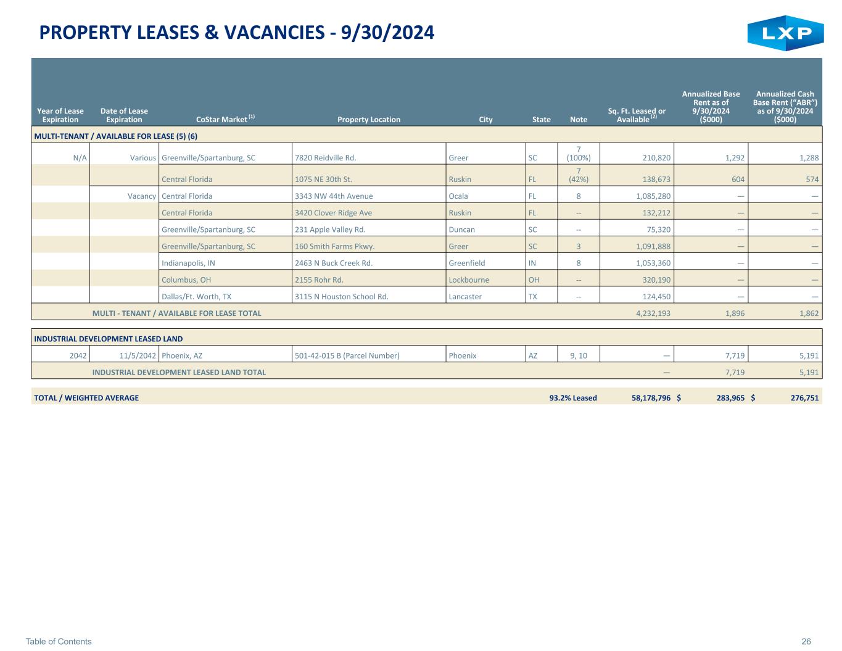842x651 pixels.
Task: Click page number 26
Action: click(x=806, y=642)
